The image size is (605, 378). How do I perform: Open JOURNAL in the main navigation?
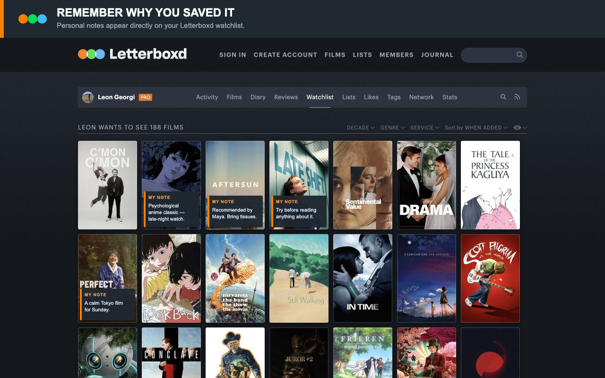pos(437,55)
